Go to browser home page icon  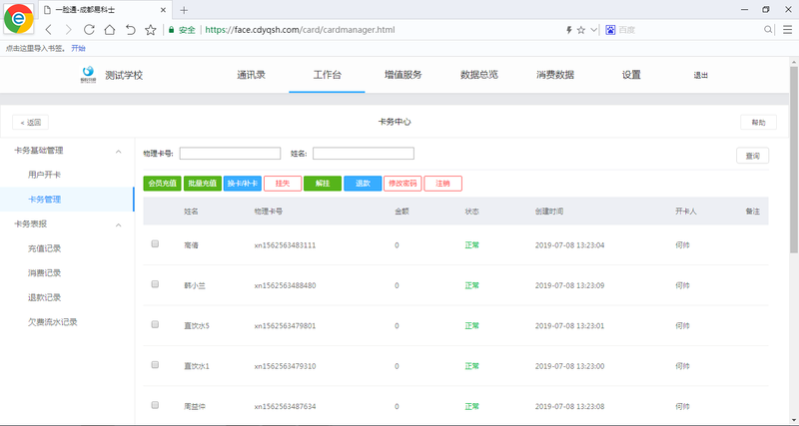110,30
